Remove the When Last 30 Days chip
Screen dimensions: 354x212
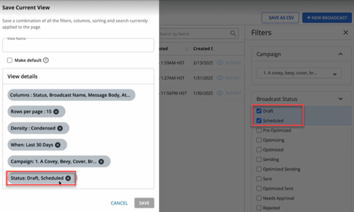[58, 145]
